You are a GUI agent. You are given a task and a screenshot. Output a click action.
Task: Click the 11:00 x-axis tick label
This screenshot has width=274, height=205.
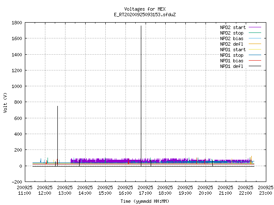point(25,193)
